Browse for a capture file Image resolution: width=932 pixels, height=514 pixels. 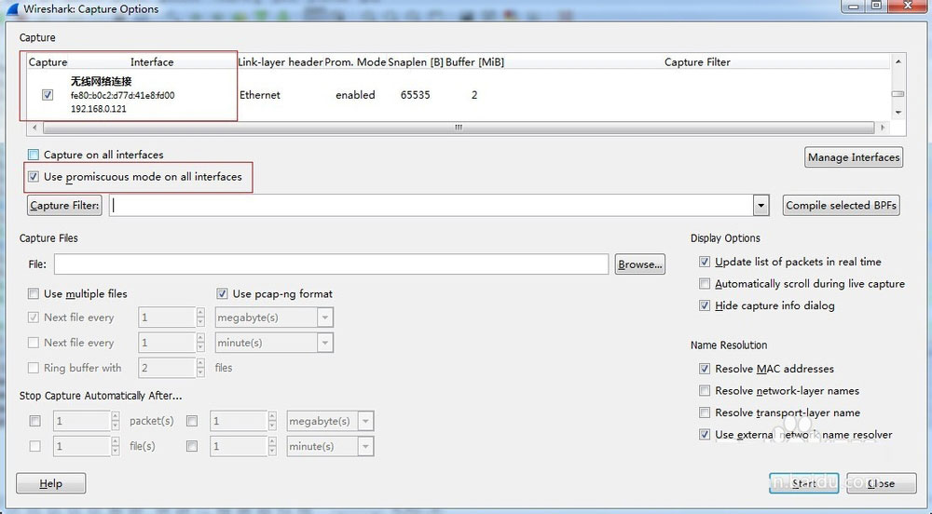click(x=639, y=264)
